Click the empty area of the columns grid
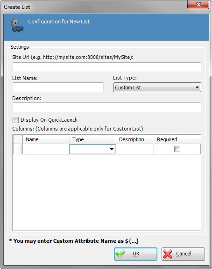This screenshot has height=269, width=212. pos(107,192)
